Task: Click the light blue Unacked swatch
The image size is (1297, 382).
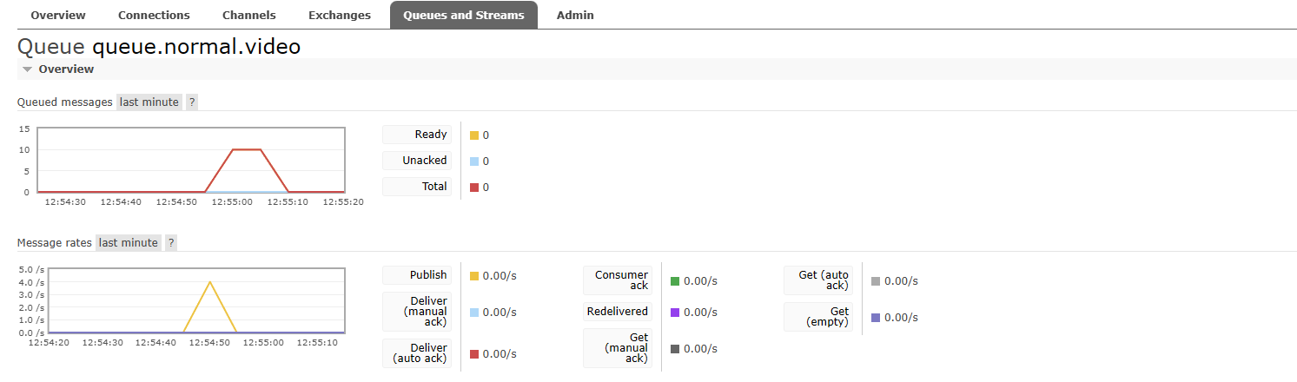Action: (x=474, y=161)
